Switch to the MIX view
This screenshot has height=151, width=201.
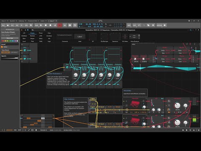[x=15, y=130]
